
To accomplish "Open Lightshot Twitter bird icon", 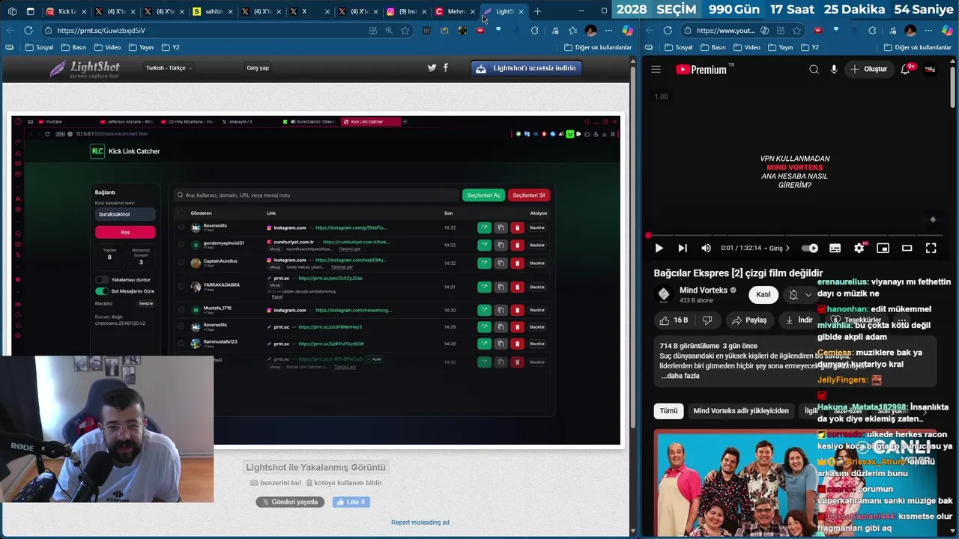I will coord(432,67).
